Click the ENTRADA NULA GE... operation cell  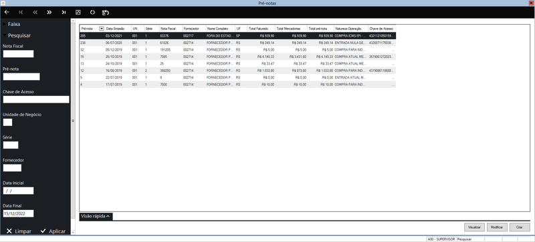pyautogui.click(x=350, y=43)
